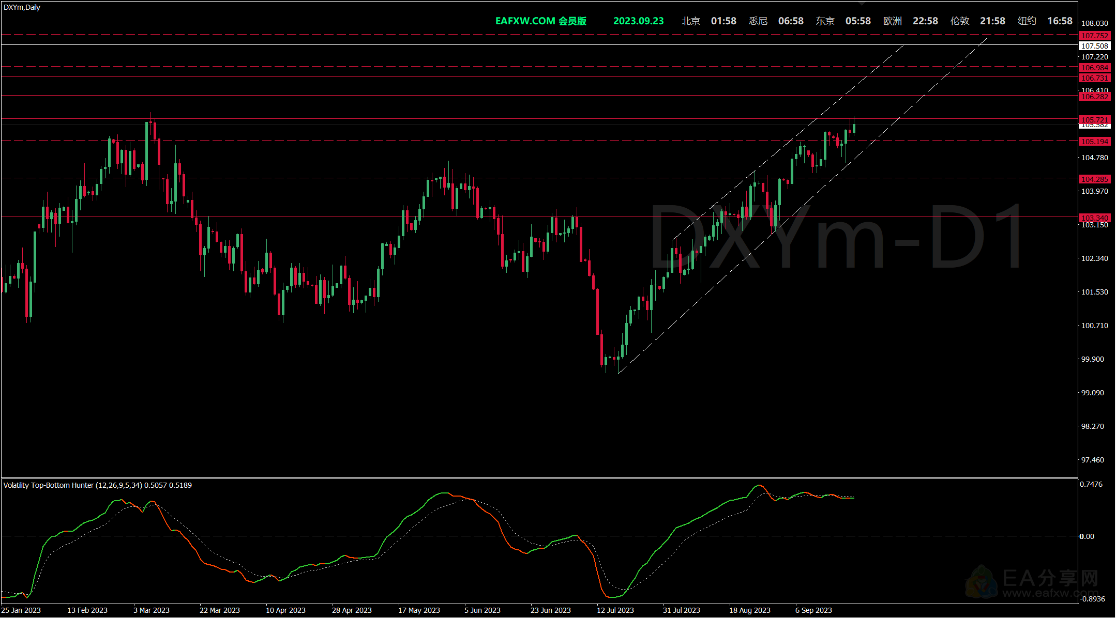The image size is (1116, 618).
Task: Select the 105.721 red price label
Action: [1095, 119]
